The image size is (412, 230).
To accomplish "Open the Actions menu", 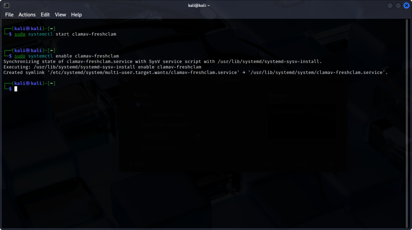I will (x=27, y=15).
